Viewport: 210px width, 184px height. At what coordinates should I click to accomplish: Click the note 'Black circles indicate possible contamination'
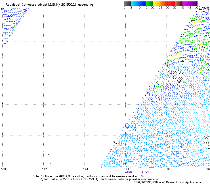pyautogui.click(x=129, y=179)
